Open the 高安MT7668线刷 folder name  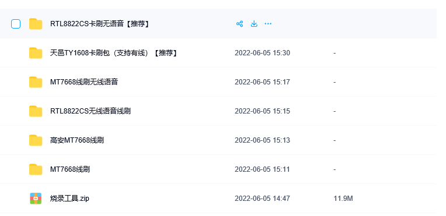pos(77,140)
